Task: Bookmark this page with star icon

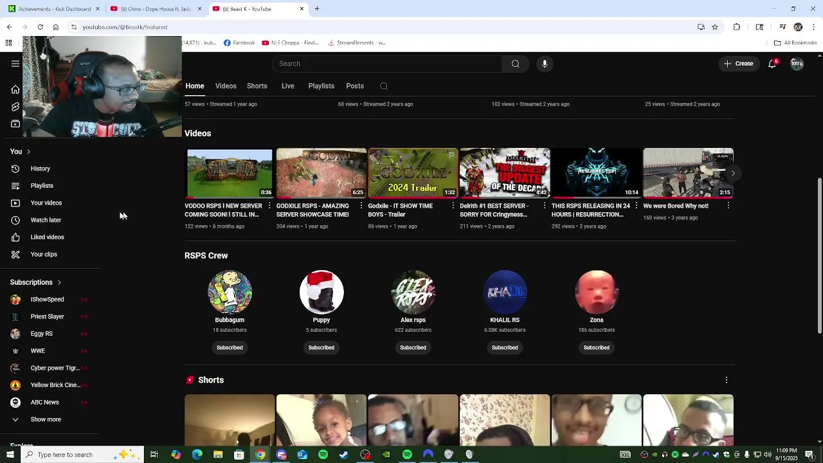Action: tap(715, 27)
